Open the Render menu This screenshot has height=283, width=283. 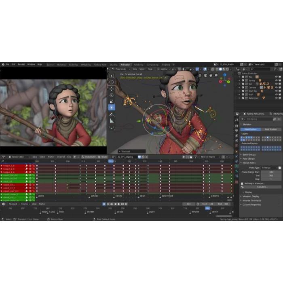point(21,64)
